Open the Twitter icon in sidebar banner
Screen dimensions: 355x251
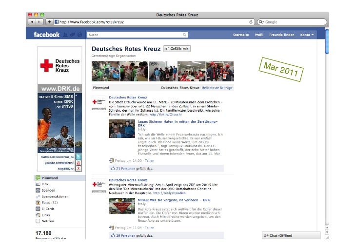79,156
